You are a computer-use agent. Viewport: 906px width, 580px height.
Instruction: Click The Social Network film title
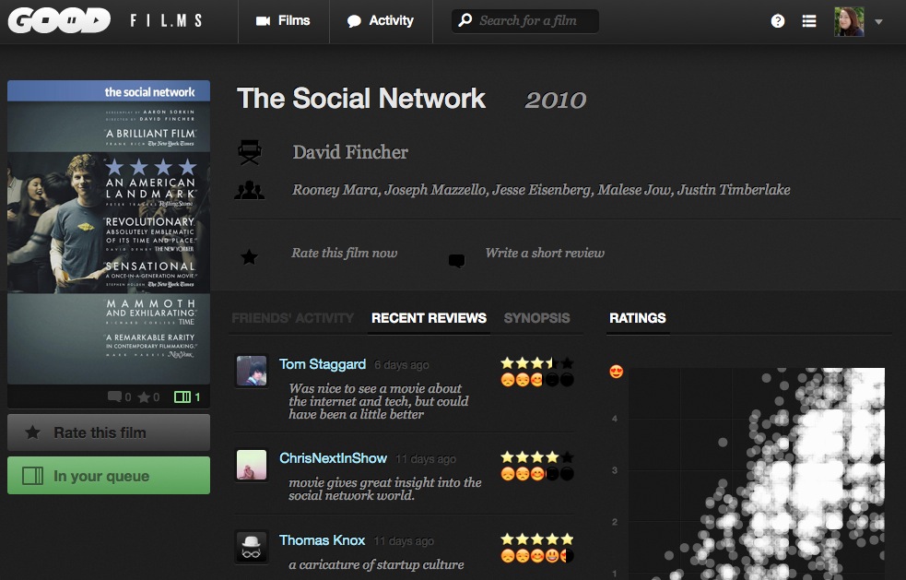point(361,99)
